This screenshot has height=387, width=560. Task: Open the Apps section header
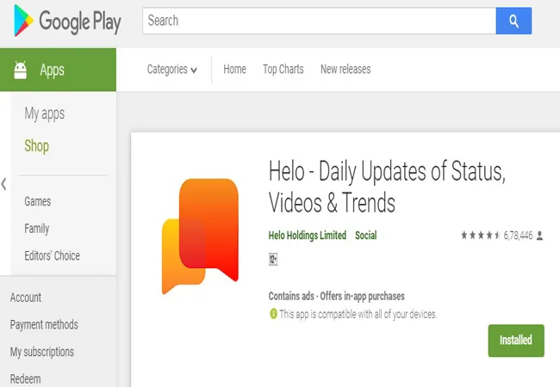point(58,70)
